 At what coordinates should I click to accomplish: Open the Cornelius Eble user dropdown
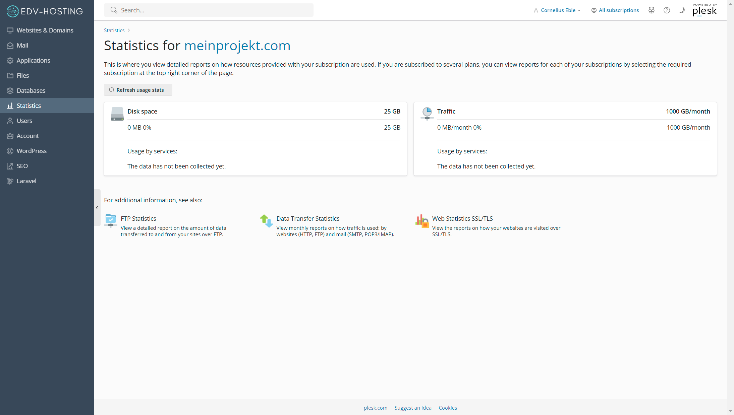(557, 10)
